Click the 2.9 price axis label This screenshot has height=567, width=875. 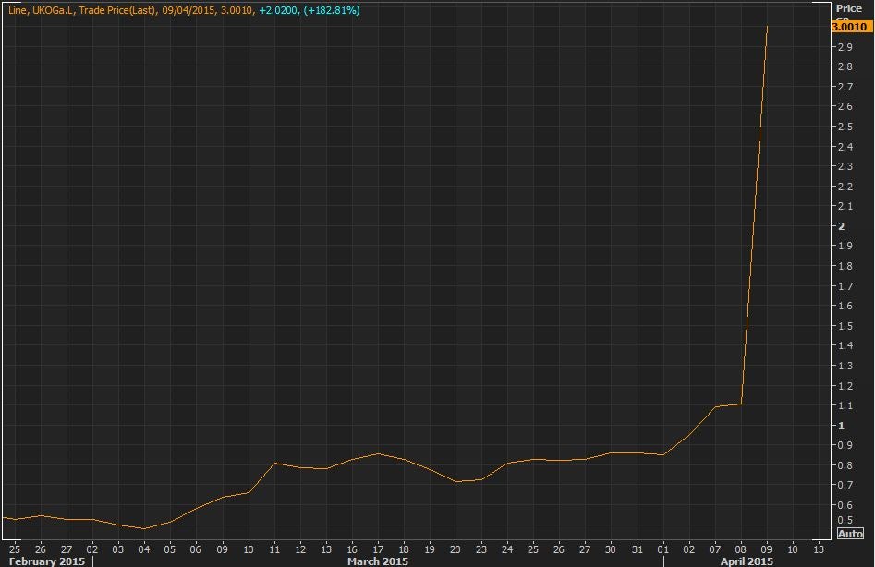845,47
